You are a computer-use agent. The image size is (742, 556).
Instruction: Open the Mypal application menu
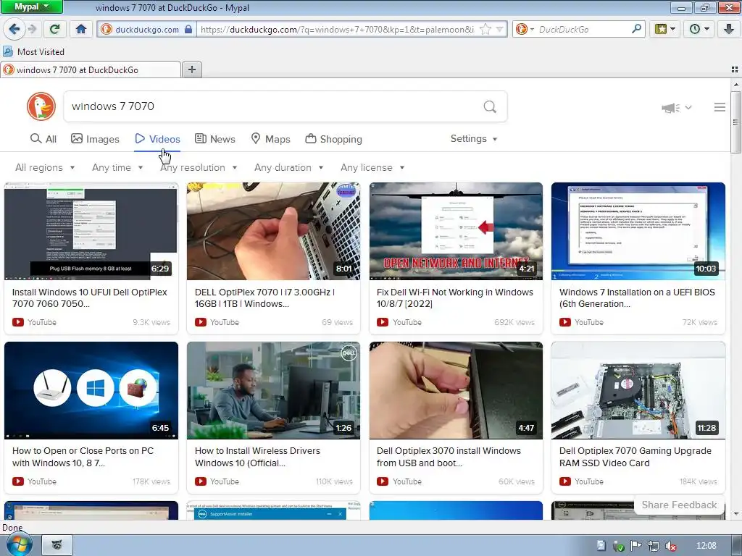(31, 7)
